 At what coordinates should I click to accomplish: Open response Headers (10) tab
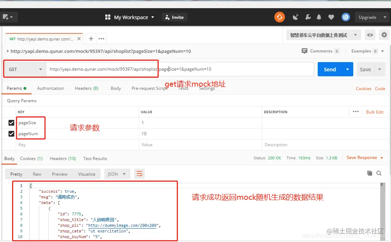click(x=63, y=158)
